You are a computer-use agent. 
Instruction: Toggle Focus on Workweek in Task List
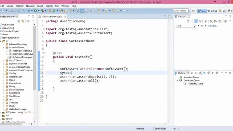pyautogui.click(x=205, y=21)
